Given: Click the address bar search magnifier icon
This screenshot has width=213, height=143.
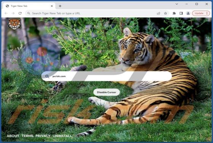Looking at the screenshot, I should tap(29, 13).
